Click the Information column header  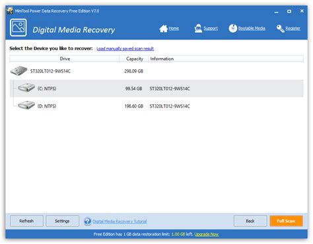pyautogui.click(x=226, y=59)
